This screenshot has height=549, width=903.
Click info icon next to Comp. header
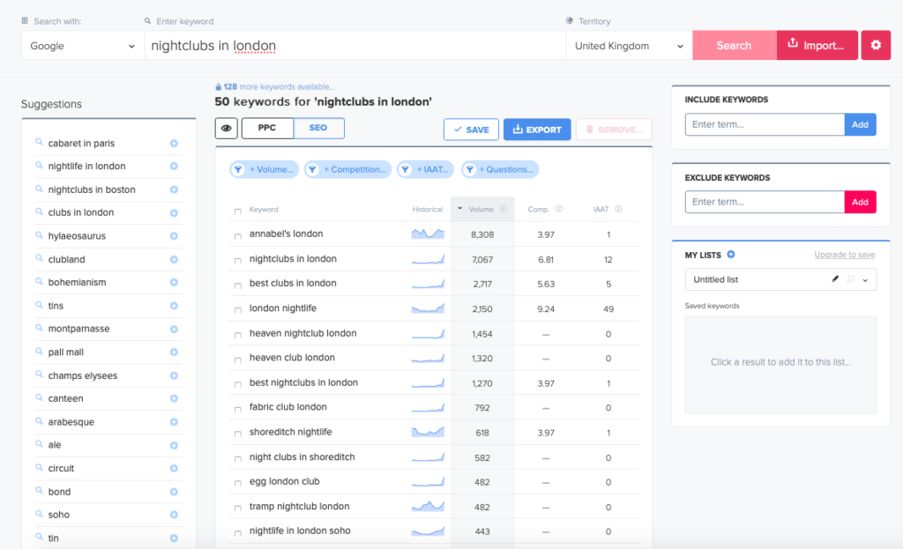(558, 209)
